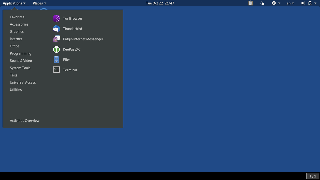Launch Terminal from its black screen icon

click(x=56, y=70)
